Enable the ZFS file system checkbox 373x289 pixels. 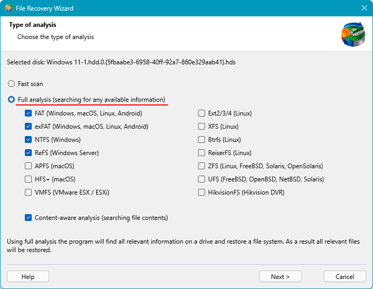click(x=201, y=166)
